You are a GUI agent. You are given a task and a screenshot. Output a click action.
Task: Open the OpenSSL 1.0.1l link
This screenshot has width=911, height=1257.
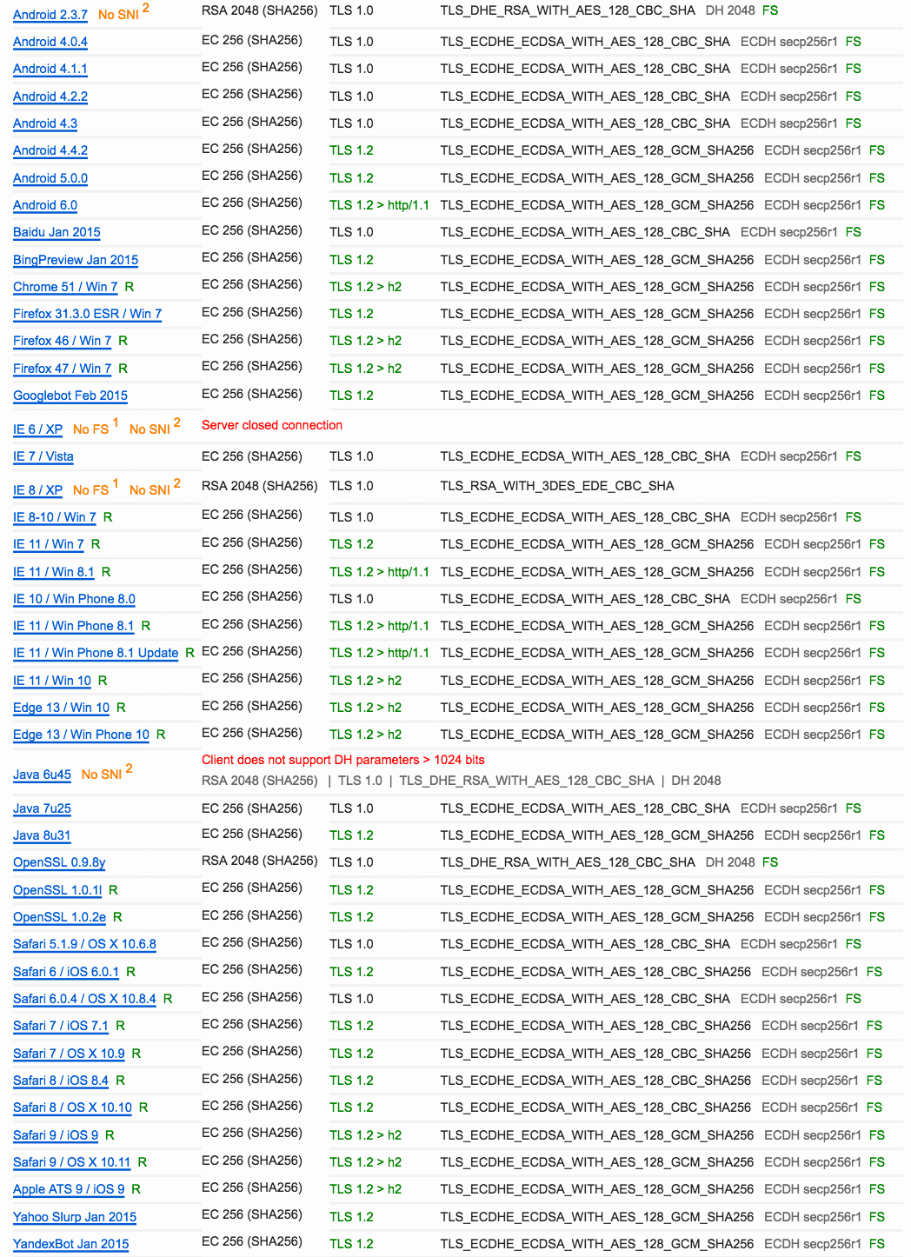[x=57, y=890]
